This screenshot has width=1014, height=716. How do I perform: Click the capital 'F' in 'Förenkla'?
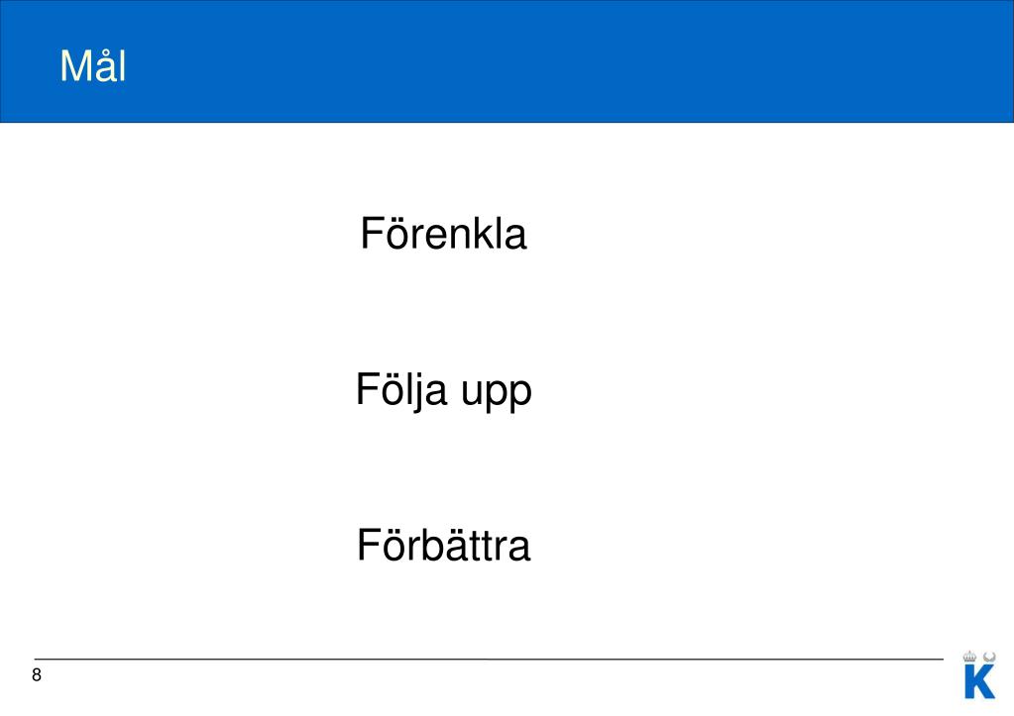373,234
